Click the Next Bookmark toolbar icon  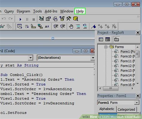[100, 26]
